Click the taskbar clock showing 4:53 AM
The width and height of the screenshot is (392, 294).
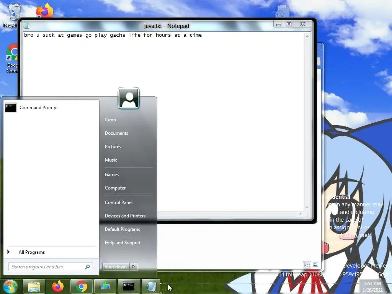pyautogui.click(x=372, y=286)
